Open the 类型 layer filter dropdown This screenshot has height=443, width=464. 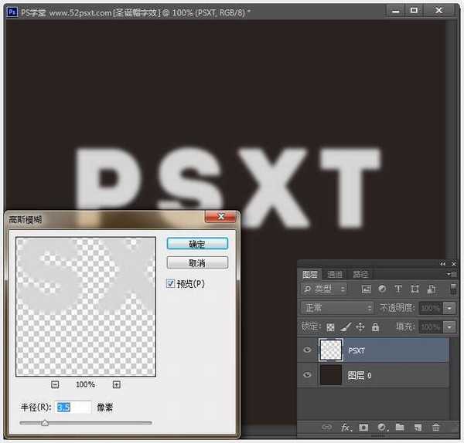point(324,289)
